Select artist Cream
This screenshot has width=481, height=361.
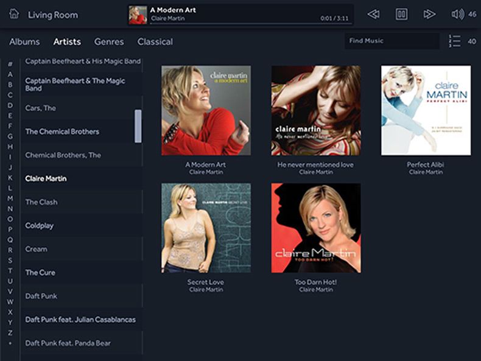82,249
